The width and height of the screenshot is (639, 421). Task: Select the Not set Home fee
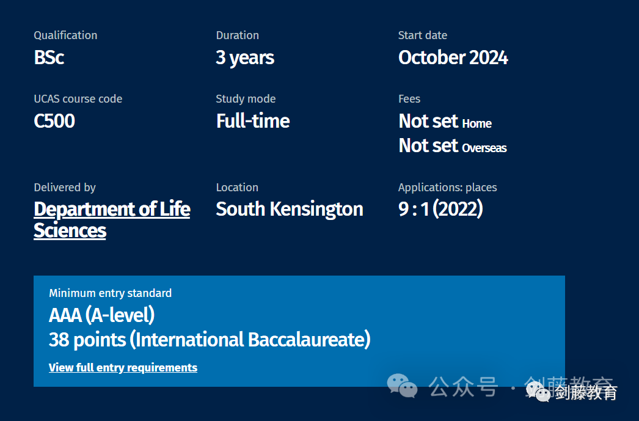pyautogui.click(x=445, y=122)
